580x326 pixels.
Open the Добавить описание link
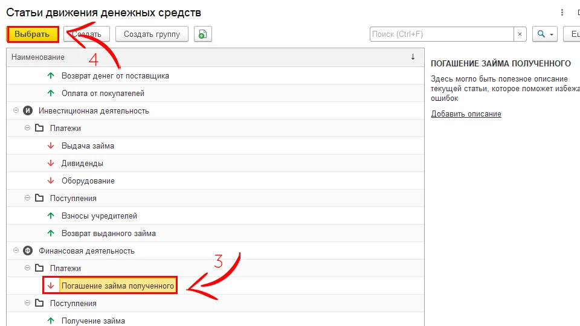466,114
